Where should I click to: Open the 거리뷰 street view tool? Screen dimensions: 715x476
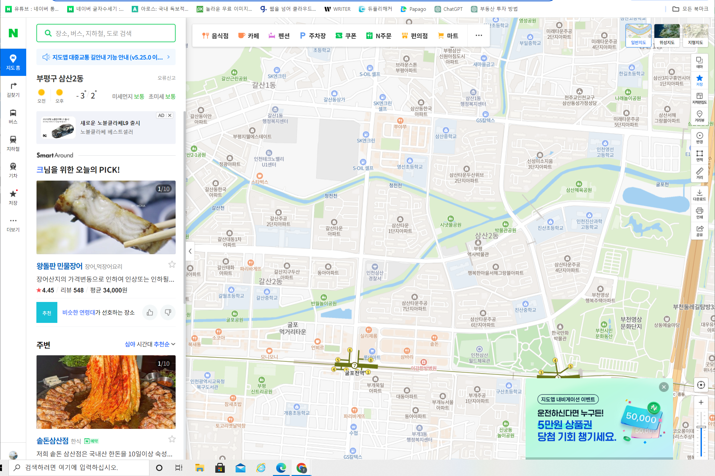click(x=699, y=116)
